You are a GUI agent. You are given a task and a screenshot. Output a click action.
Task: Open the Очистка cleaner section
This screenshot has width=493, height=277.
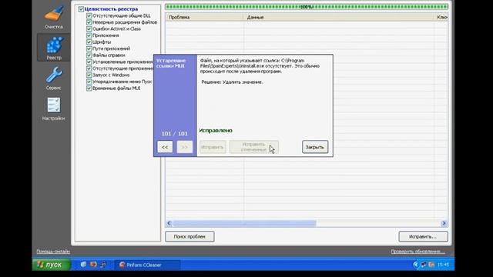pyautogui.click(x=54, y=18)
